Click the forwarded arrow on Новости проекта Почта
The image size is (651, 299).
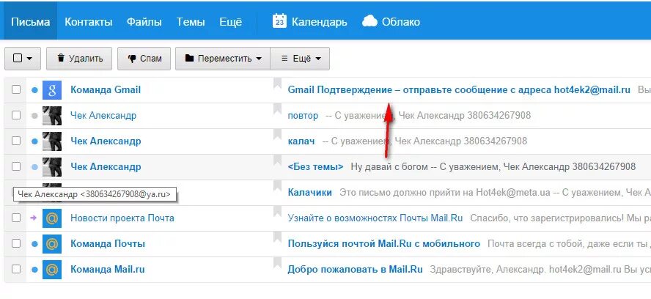coord(34,218)
